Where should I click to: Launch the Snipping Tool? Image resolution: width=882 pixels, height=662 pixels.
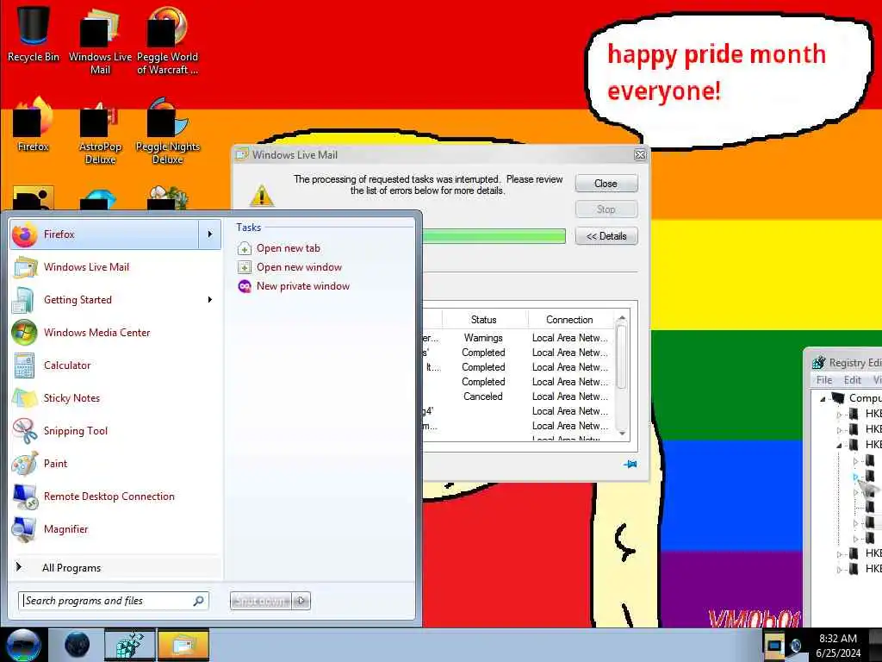115,431
